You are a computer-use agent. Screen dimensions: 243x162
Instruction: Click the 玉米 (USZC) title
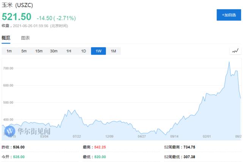point(18,5)
